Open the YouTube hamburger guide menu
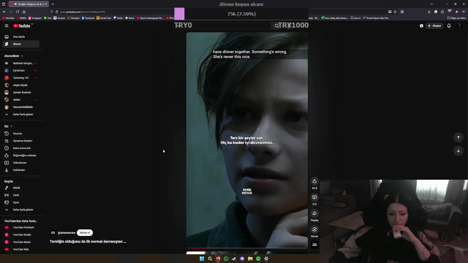Viewport: 468px width, 263px height. click(6, 26)
